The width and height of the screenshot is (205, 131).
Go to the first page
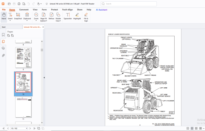pyautogui.click(x=4, y=128)
